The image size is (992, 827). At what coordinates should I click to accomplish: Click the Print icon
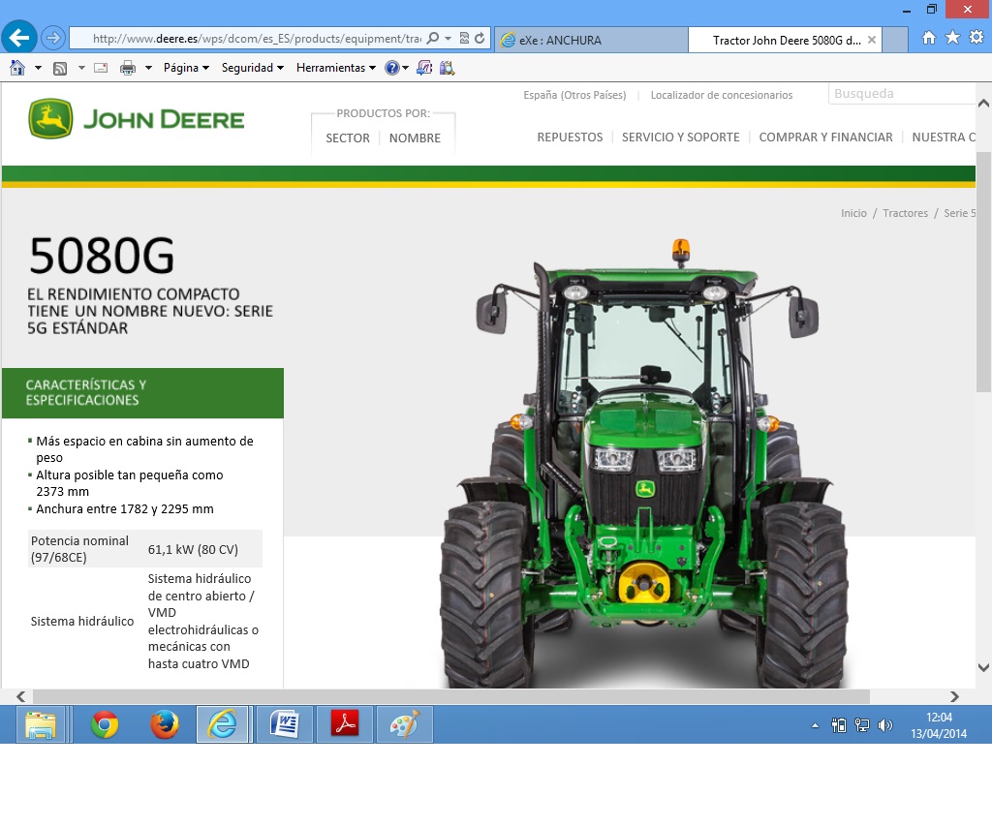tap(128, 68)
